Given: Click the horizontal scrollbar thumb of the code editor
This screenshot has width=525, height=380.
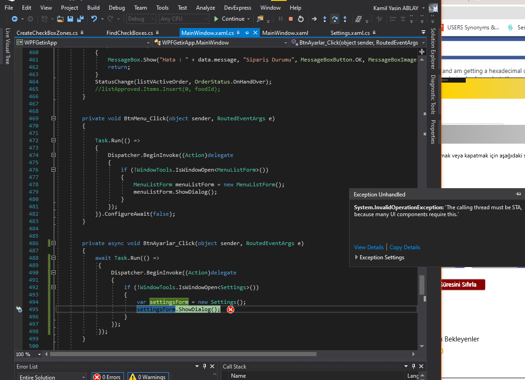Looking at the screenshot, I should 183,354.
